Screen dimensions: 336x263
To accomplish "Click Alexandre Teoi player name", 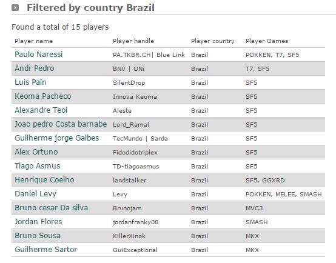I will pyautogui.click(x=41, y=110).
